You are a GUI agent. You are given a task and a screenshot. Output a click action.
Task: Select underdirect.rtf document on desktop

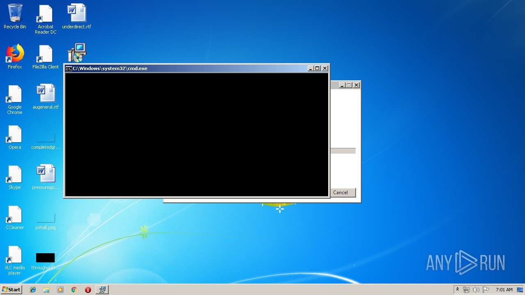click(77, 16)
